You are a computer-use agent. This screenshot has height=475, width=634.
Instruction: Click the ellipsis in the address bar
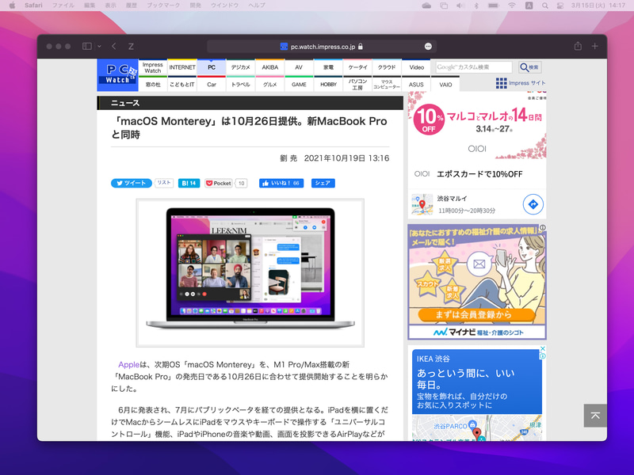tap(428, 46)
